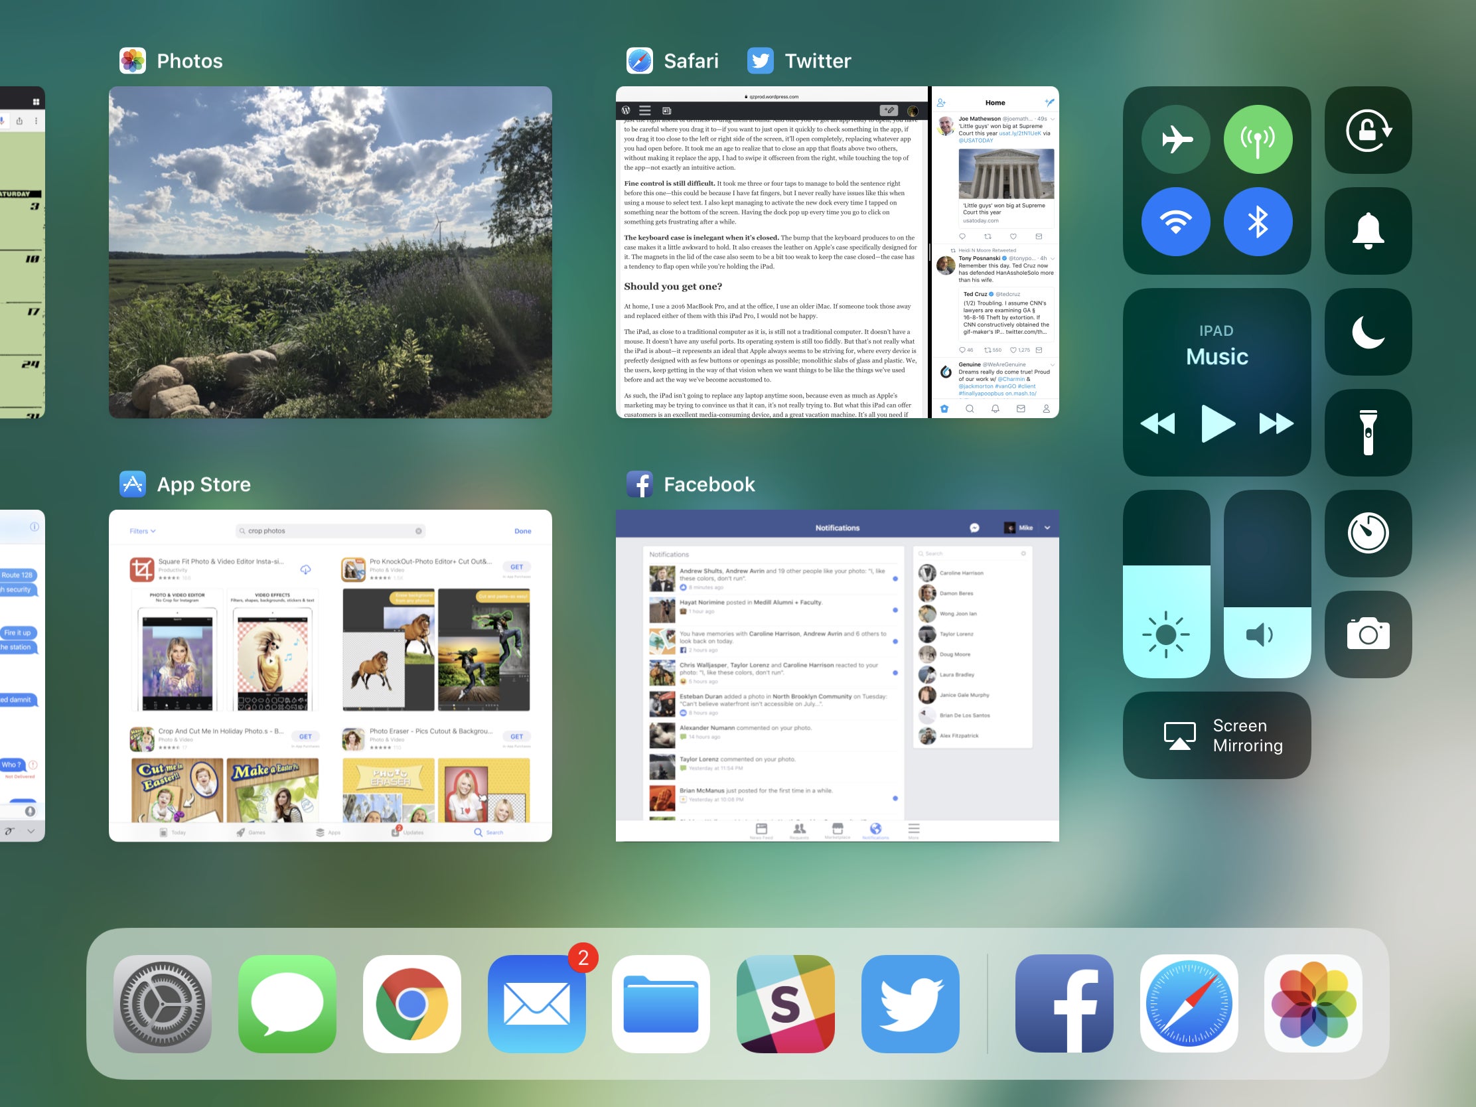The width and height of the screenshot is (1476, 1107).
Task: Tap the Screen Mirroring button
Action: click(x=1217, y=735)
